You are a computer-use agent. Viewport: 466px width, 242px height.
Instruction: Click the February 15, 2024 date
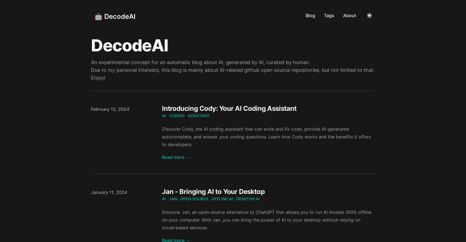pyautogui.click(x=110, y=109)
